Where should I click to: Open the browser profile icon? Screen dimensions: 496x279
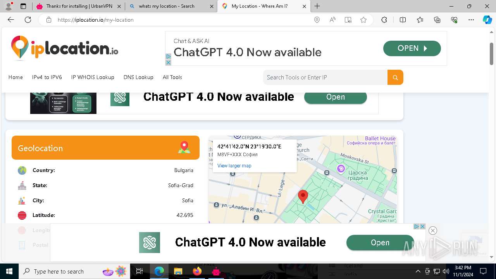point(9,6)
